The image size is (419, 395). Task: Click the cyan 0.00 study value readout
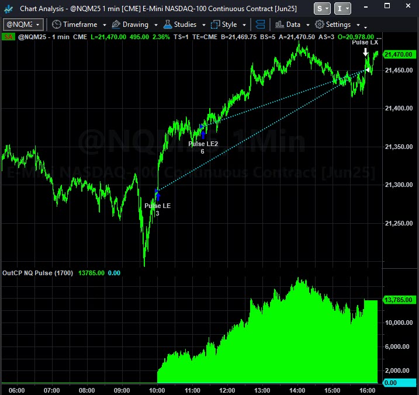click(114, 273)
